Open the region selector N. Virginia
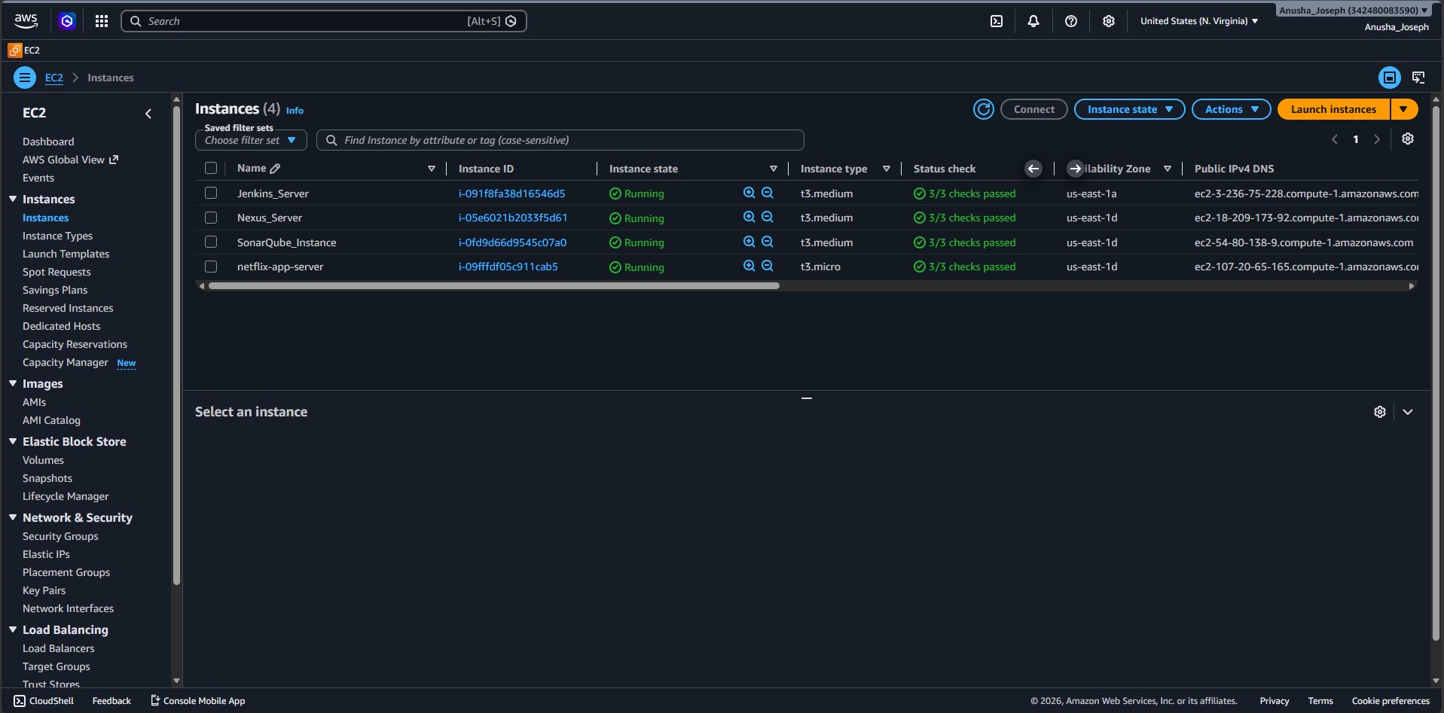1444x713 pixels. (1199, 21)
